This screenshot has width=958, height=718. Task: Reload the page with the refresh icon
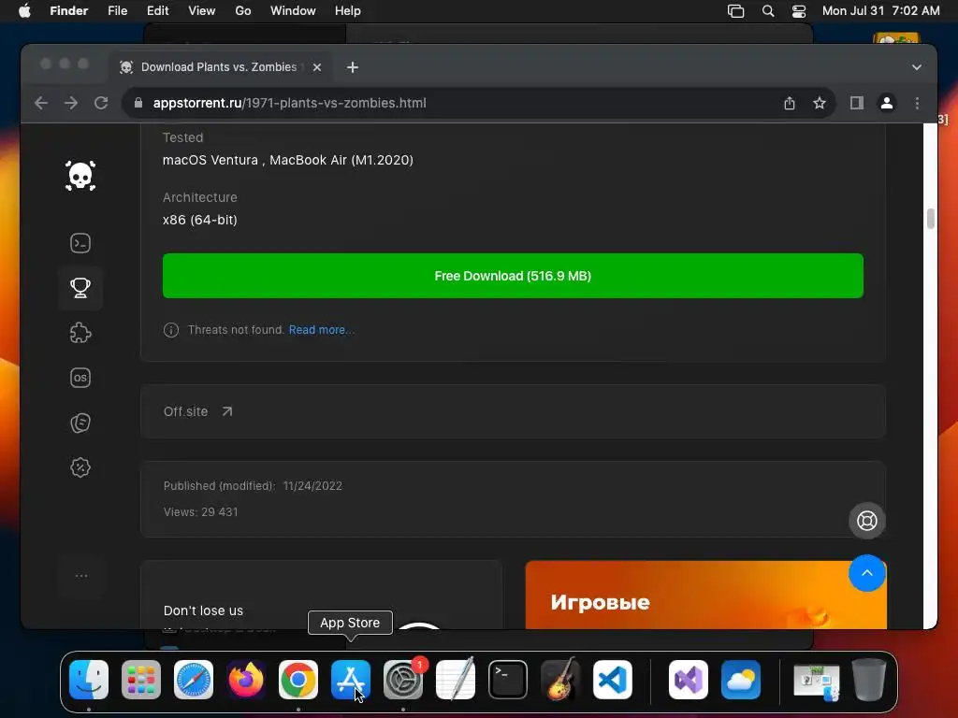101,103
